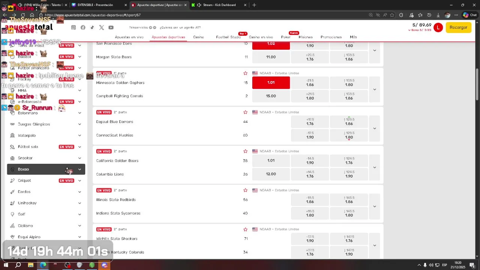Open the browser Favorites list icon
Screen dimensions: 480x270
[420, 15]
